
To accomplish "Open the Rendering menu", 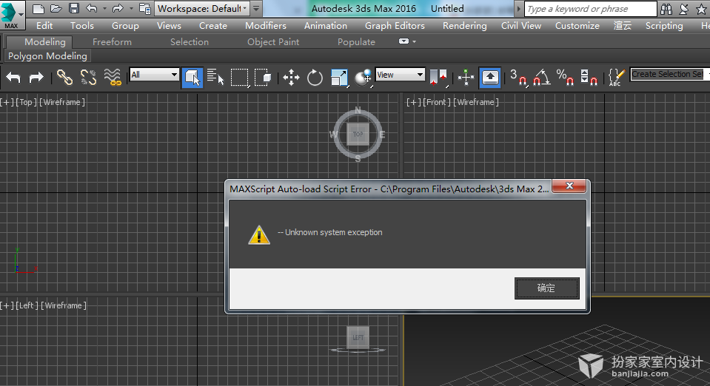I will [465, 26].
